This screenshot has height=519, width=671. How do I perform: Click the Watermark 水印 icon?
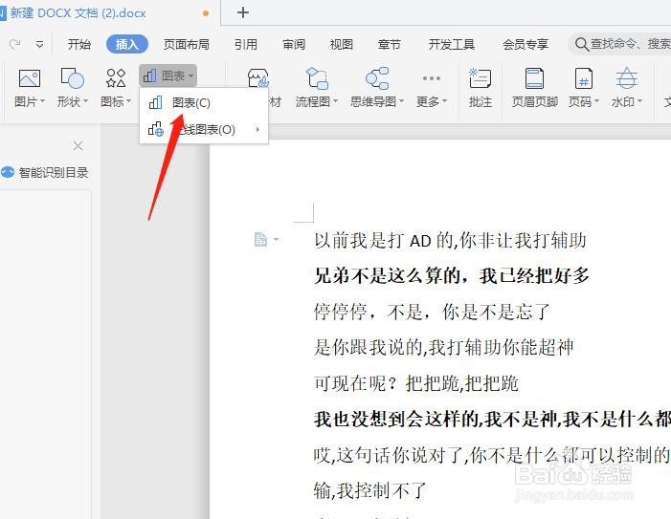tap(627, 78)
